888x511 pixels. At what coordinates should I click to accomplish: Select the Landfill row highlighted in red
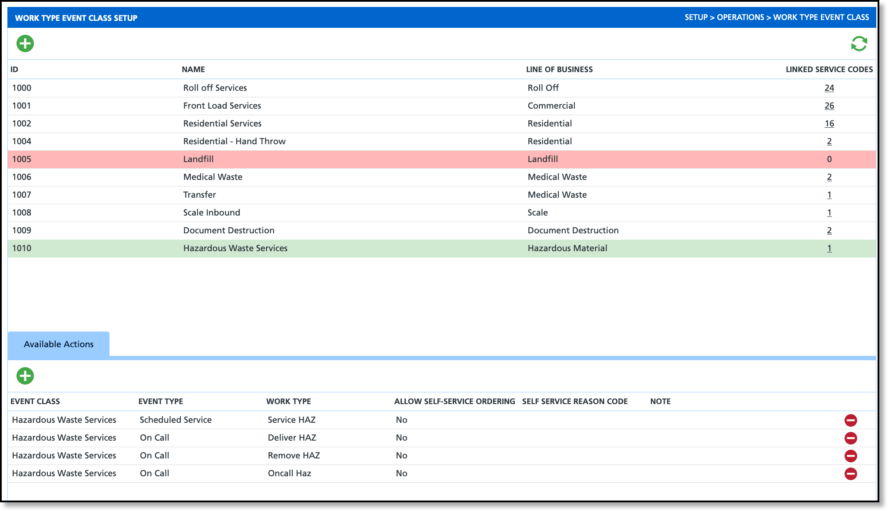point(198,159)
